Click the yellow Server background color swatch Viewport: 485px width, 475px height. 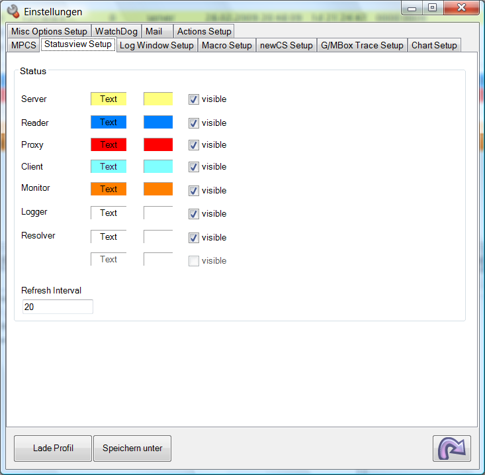(158, 99)
